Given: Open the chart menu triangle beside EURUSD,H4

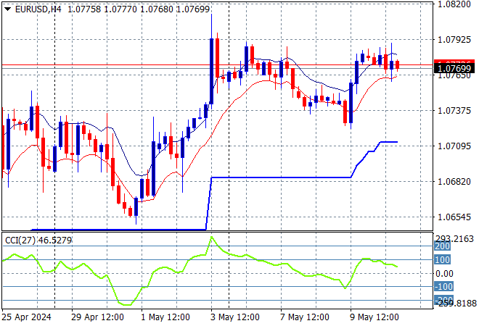Looking at the screenshot, I should coord(8,9).
